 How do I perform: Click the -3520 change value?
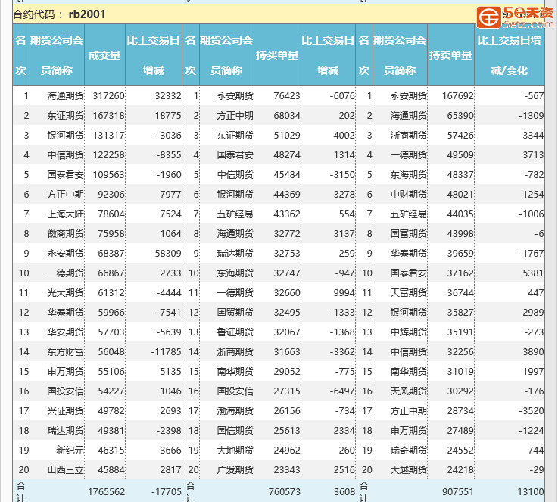click(x=532, y=411)
